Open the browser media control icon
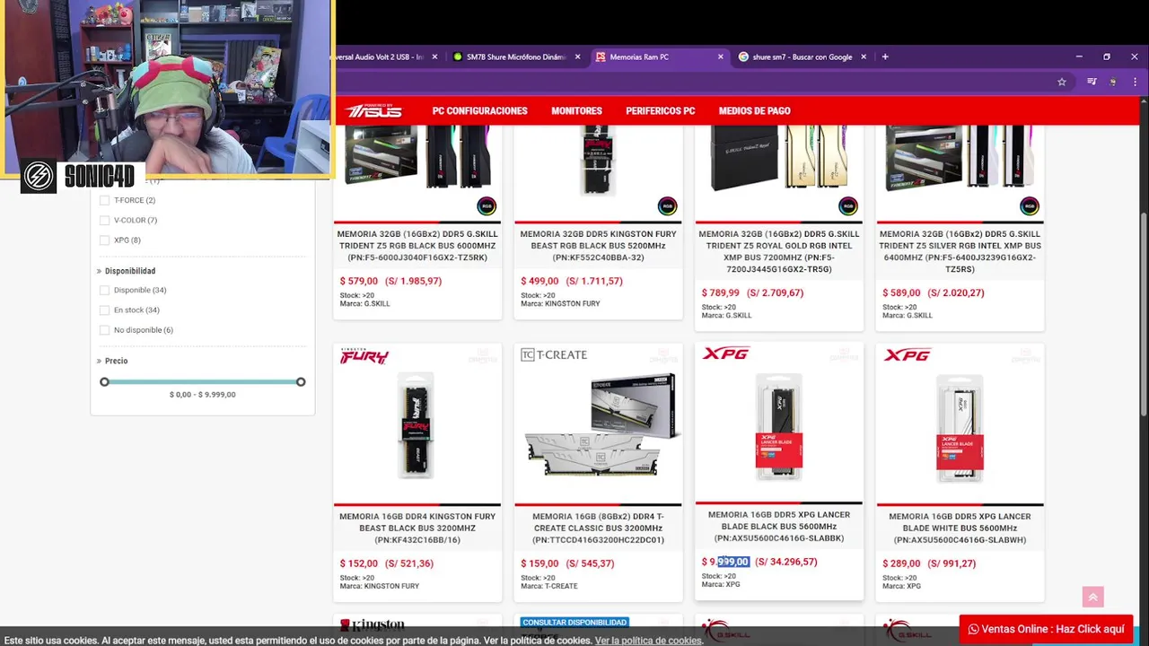1149x646 pixels. (x=1092, y=82)
